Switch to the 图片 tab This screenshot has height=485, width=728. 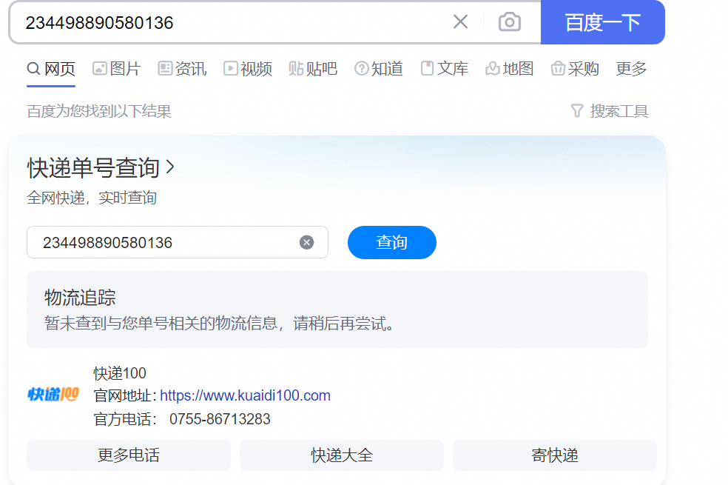click(x=117, y=69)
